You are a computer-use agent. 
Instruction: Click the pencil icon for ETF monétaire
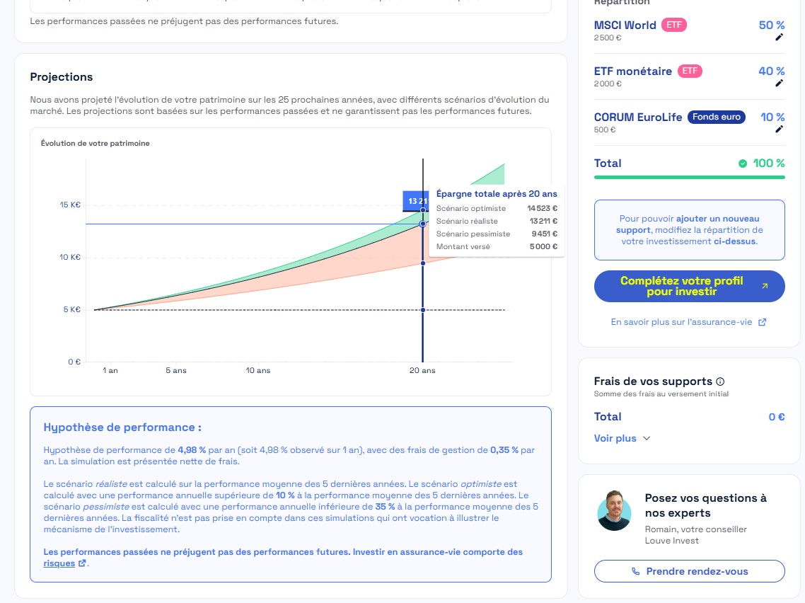tap(779, 83)
